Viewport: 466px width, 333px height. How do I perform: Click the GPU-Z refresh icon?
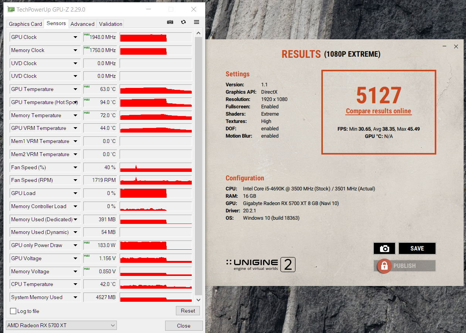point(183,22)
